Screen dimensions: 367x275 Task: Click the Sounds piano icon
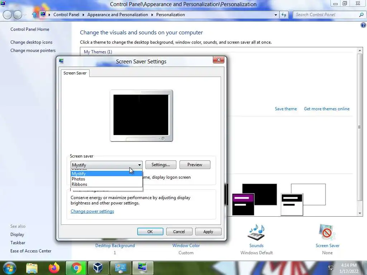256,232
